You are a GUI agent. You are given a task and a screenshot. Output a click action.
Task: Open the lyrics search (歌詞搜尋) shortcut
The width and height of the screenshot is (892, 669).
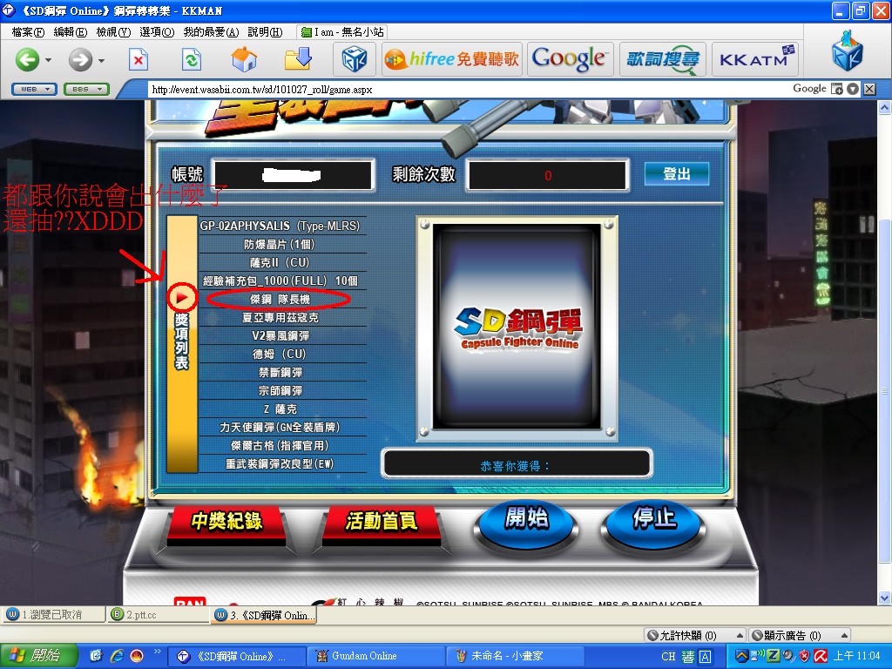[x=663, y=59]
